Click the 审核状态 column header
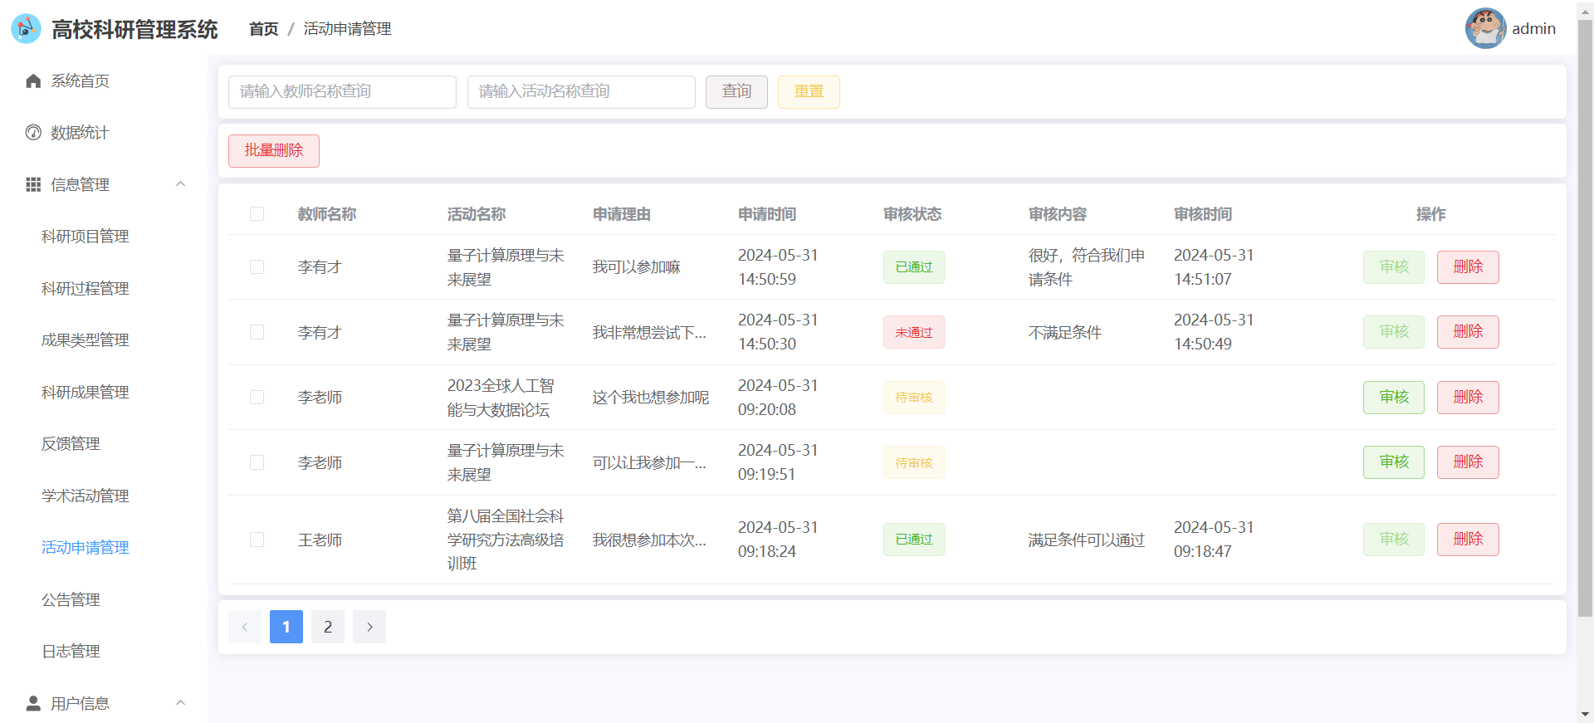Screen dimensions: 1594x723 coord(912,214)
